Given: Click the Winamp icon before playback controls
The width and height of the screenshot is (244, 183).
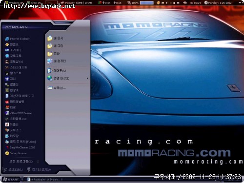Looking at the screenshot, I should pos(158,3).
